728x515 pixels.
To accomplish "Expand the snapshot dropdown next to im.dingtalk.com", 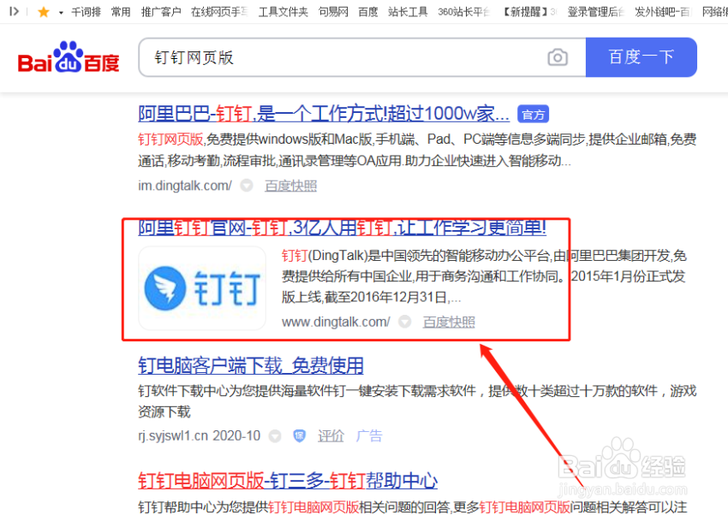I will point(246,185).
